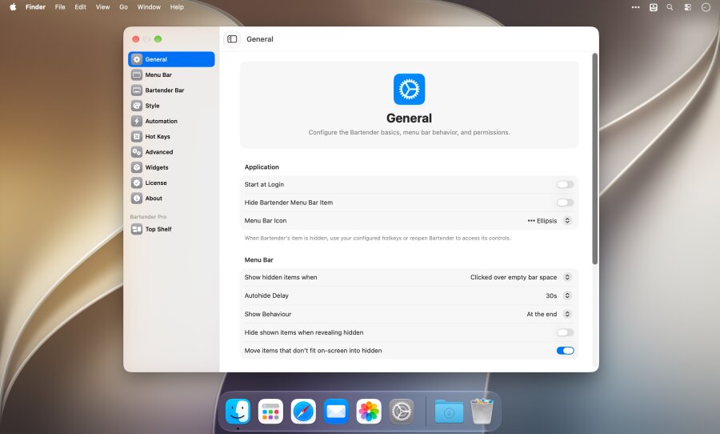Select the Top Shelf icon under Bartender Pro
This screenshot has width=720, height=434.
(x=136, y=229)
